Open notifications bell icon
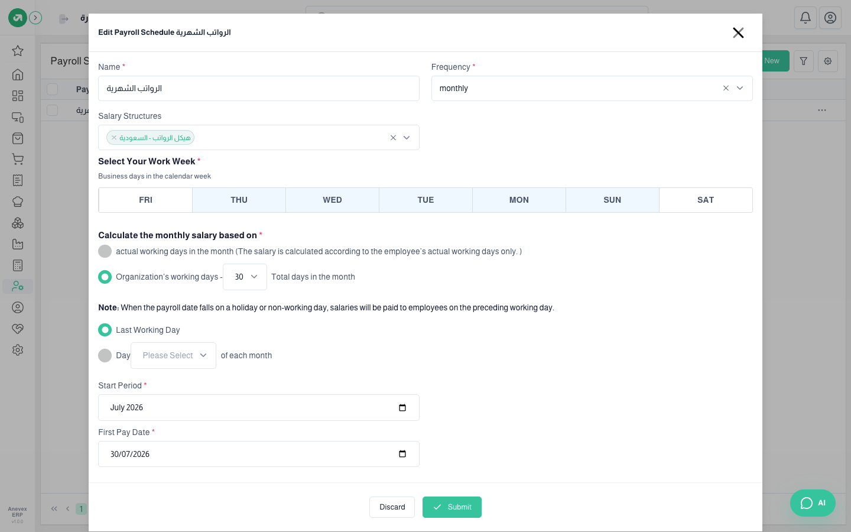Viewport: 851px width, 532px height. pyautogui.click(x=805, y=18)
